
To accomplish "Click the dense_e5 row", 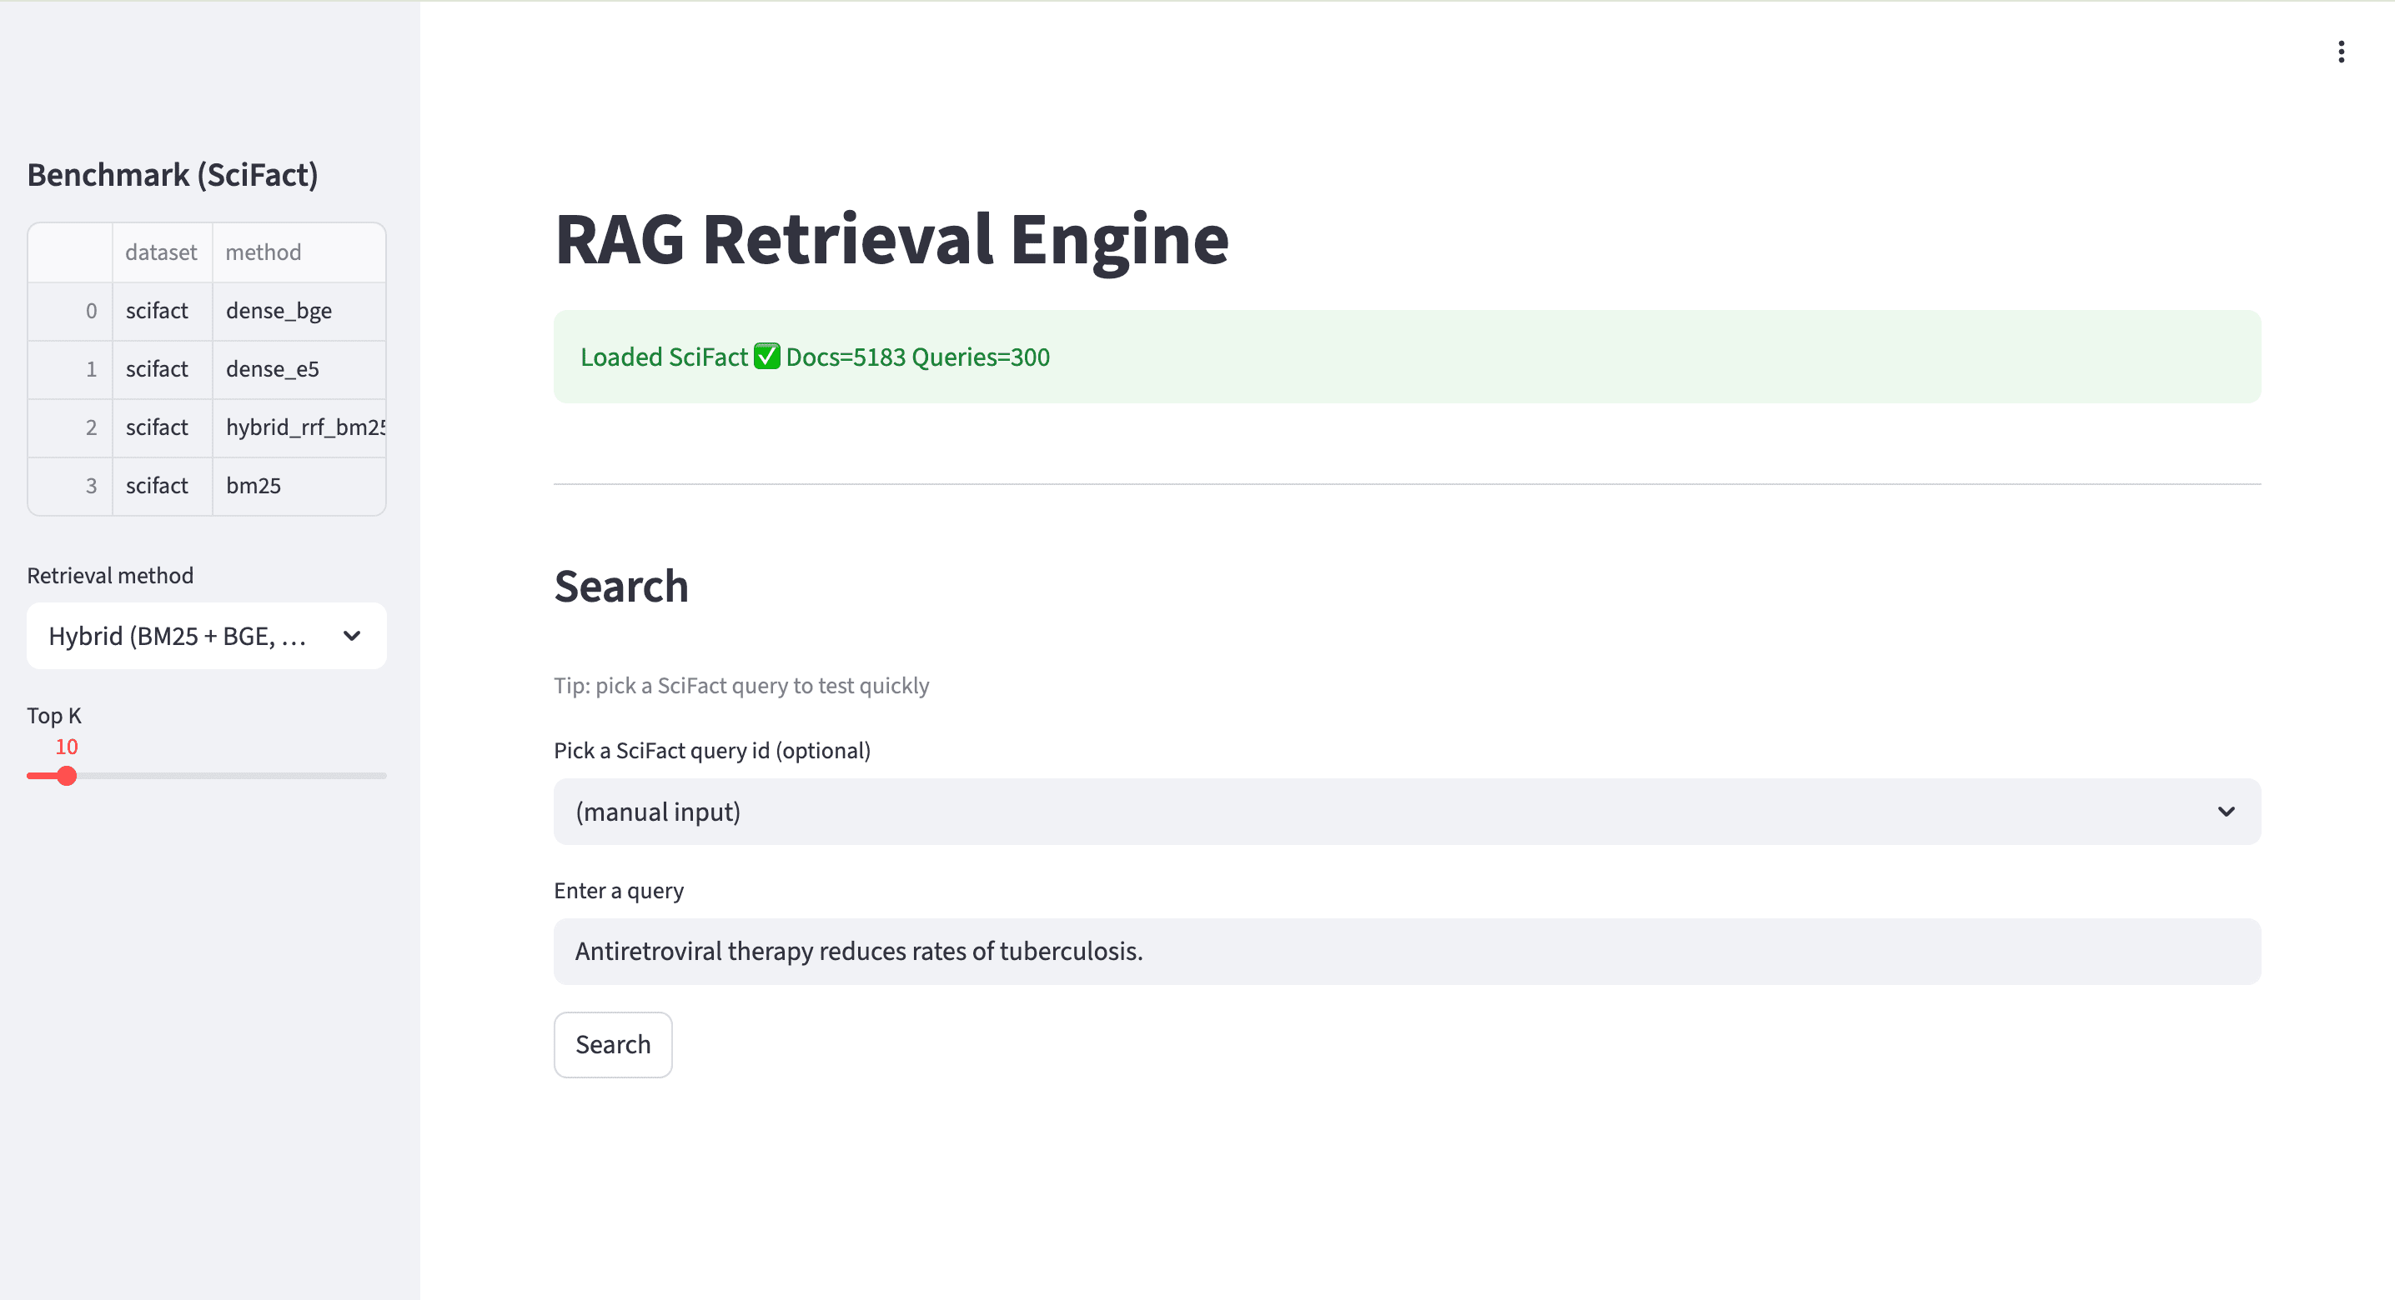I will [x=273, y=369].
